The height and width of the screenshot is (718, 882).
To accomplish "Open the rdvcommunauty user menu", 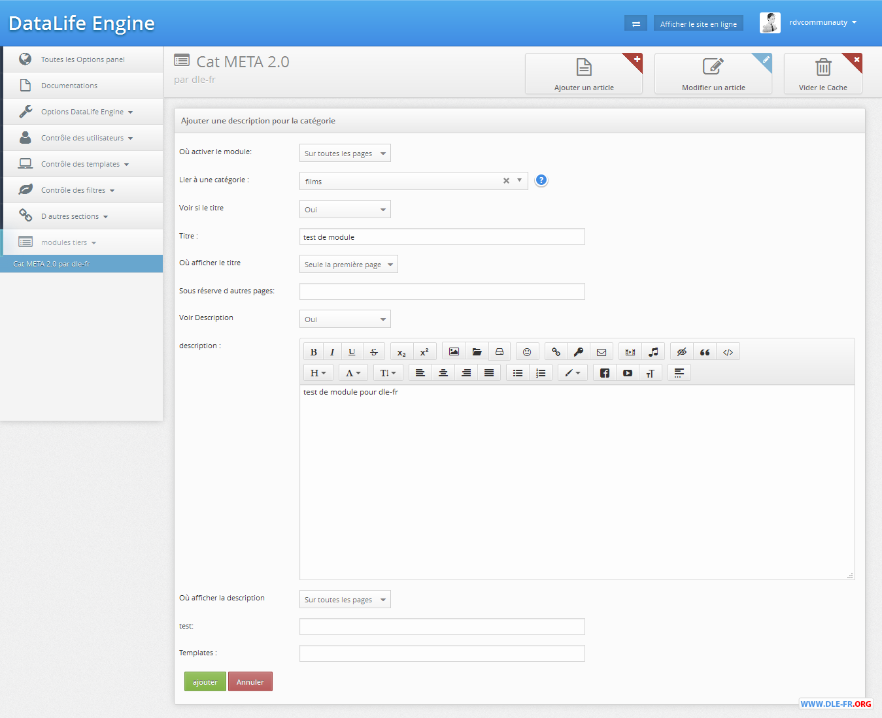I will pos(823,22).
